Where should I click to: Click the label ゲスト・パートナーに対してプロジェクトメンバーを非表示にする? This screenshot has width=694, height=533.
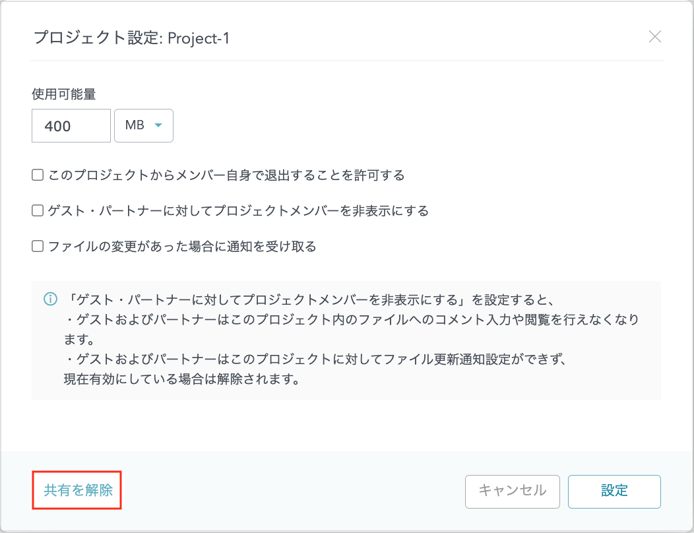pos(238,211)
